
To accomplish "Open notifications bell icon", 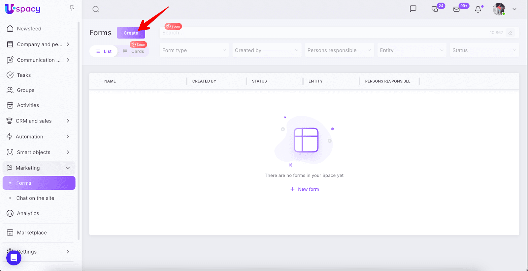I will point(478,9).
